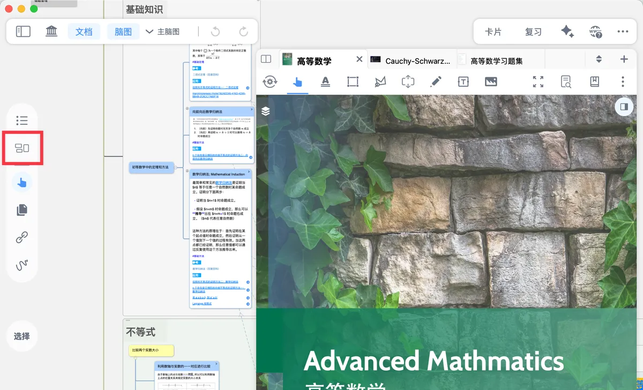Open the 卡片 card view
643x390 pixels.
[x=493, y=32]
